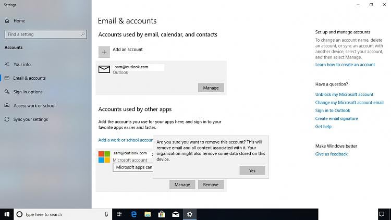Open Learn how to create an account
Image resolution: width=391 pixels, height=220 pixels.
[345, 65]
